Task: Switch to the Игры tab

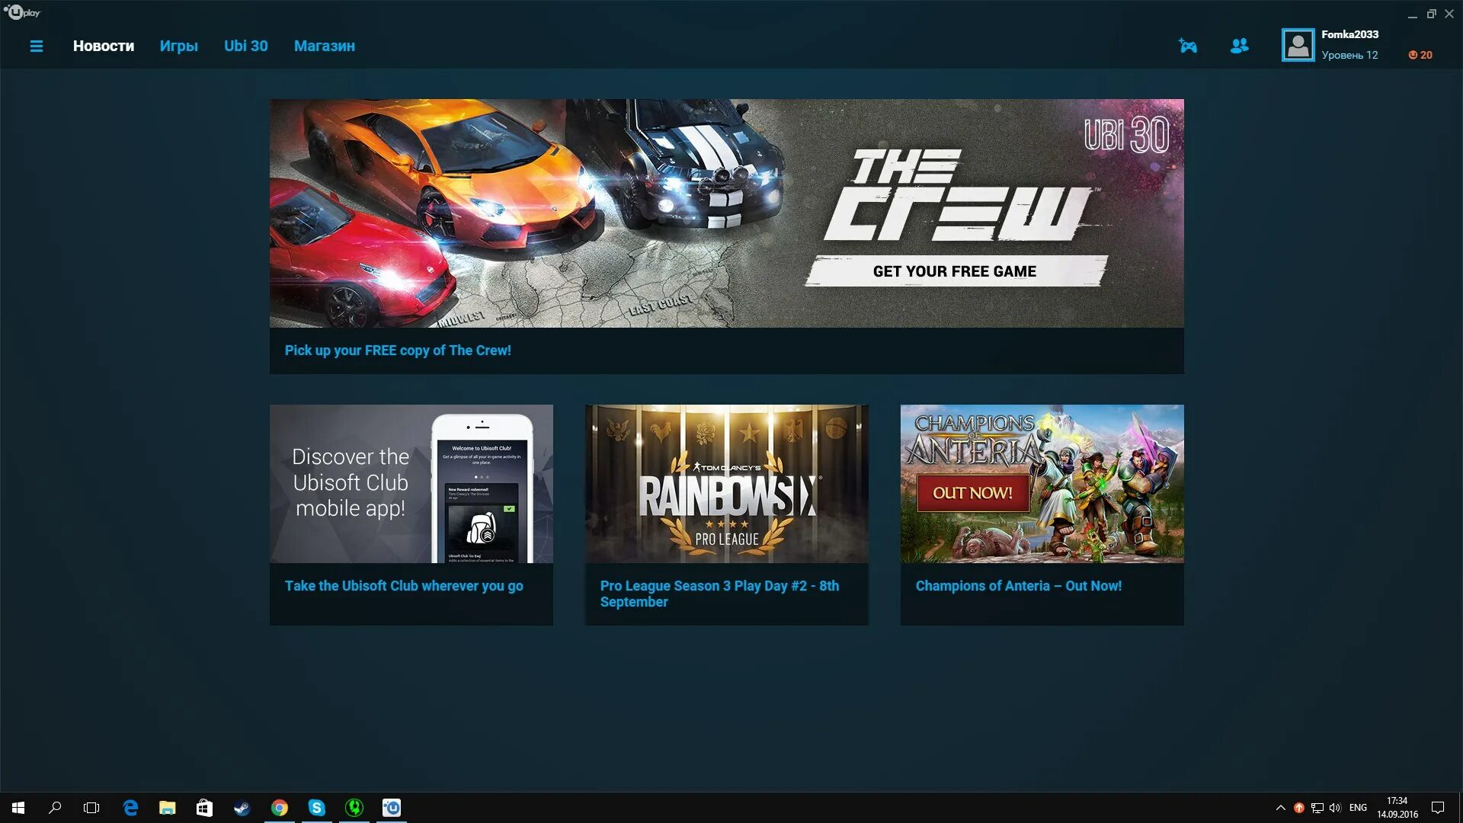Action: click(178, 46)
